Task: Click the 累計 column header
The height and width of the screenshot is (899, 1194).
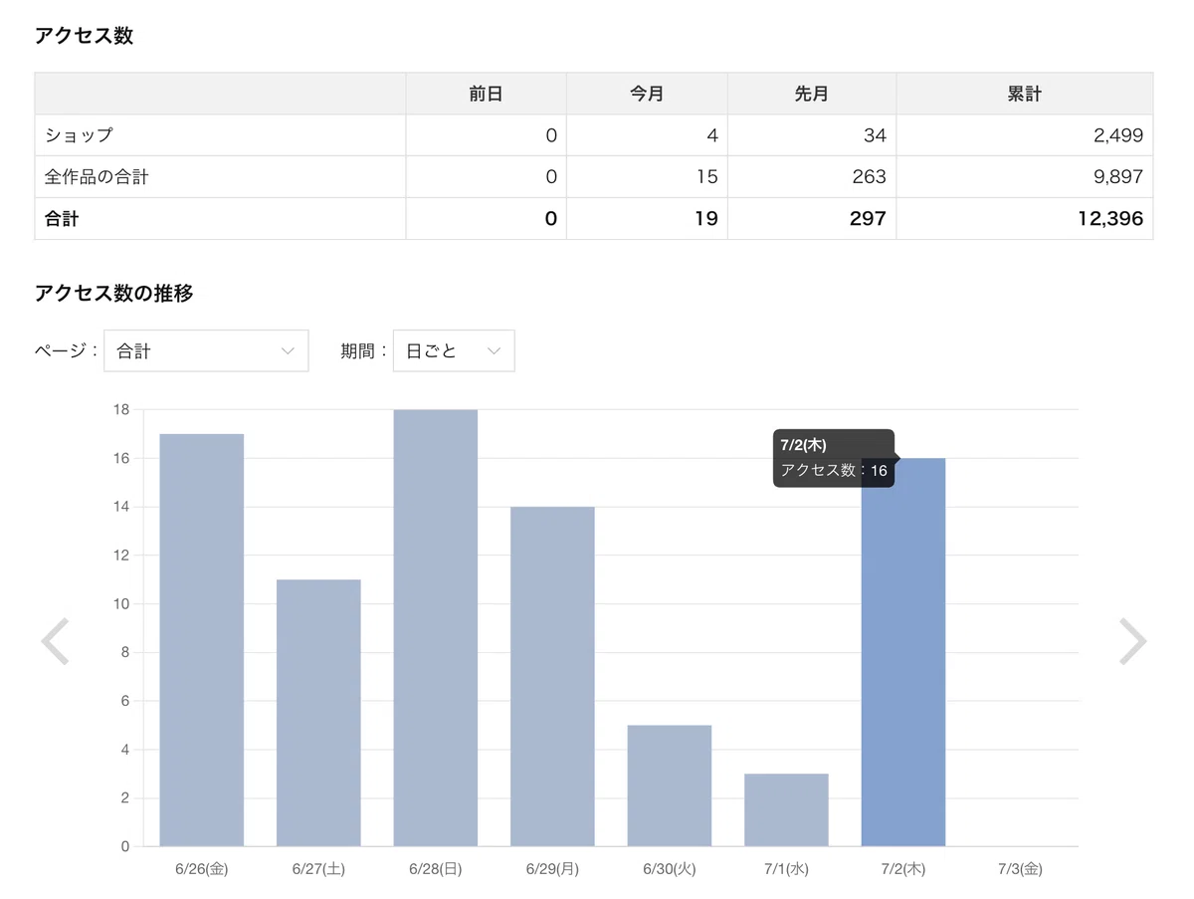Action: coord(1025,94)
